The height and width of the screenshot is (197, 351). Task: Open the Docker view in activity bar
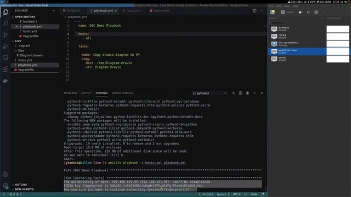point(5,81)
